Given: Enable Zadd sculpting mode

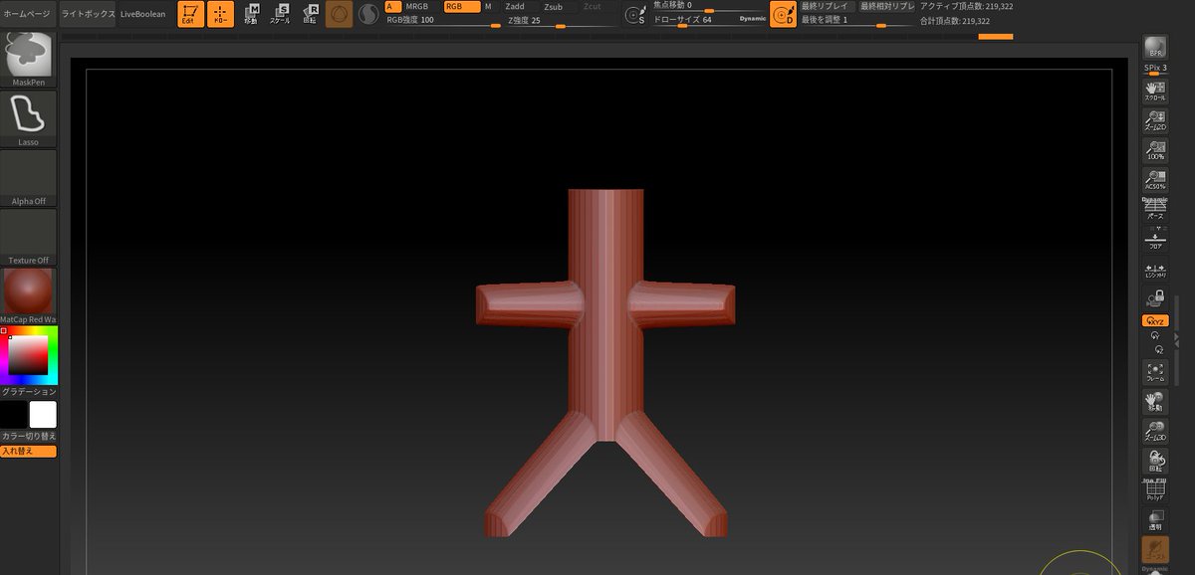Looking at the screenshot, I should (519, 7).
